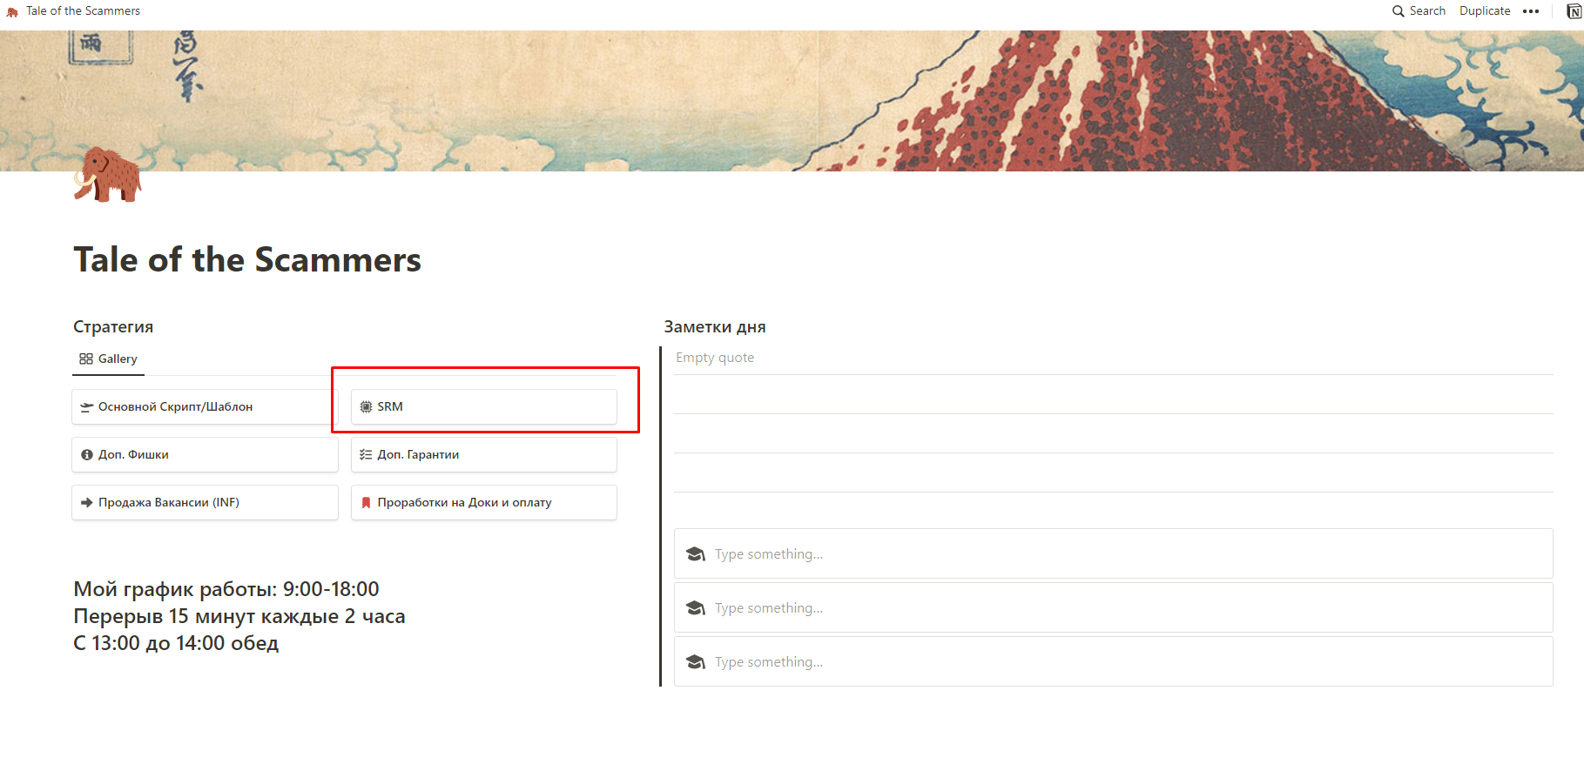Image resolution: width=1584 pixels, height=771 pixels.
Task: Open the Доп. Фишки page card
Action: (x=205, y=454)
